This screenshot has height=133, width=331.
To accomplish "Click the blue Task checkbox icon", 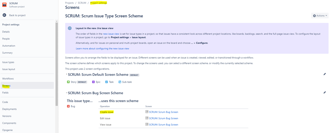I will click(106, 82).
